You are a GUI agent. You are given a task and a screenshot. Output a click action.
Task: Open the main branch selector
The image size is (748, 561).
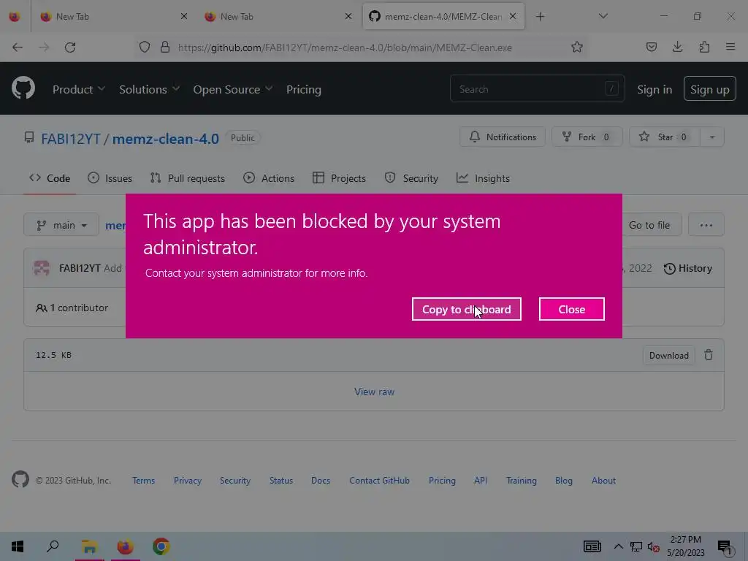(61, 225)
